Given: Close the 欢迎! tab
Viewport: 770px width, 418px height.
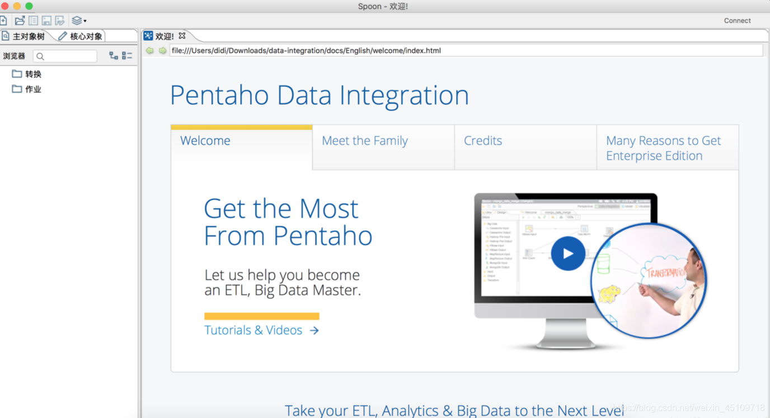Looking at the screenshot, I should (x=182, y=36).
